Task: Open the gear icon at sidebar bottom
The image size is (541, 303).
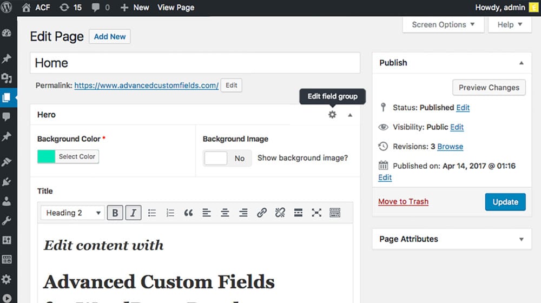Action: point(6,279)
